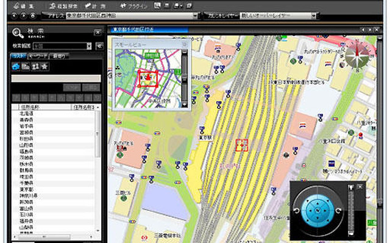Open the print icon dropdown in toolbar
Image resolution: width=390 pixels, height=243 pixels.
[x=178, y=5]
